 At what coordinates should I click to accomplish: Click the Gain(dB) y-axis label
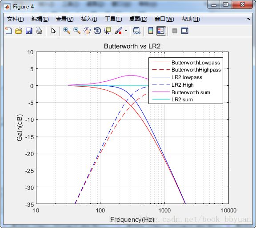20,128
